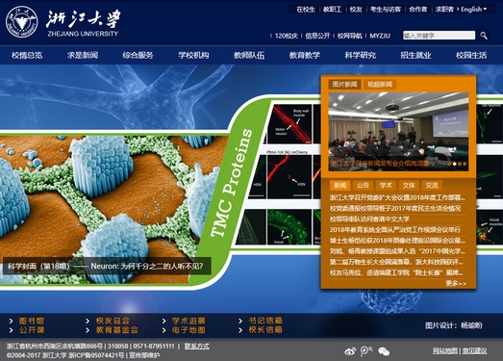Open the 电子地图 quick link
503x361 pixels.
click(x=189, y=330)
